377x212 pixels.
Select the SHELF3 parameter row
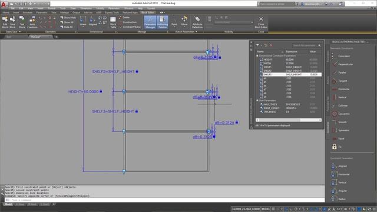pos(290,75)
